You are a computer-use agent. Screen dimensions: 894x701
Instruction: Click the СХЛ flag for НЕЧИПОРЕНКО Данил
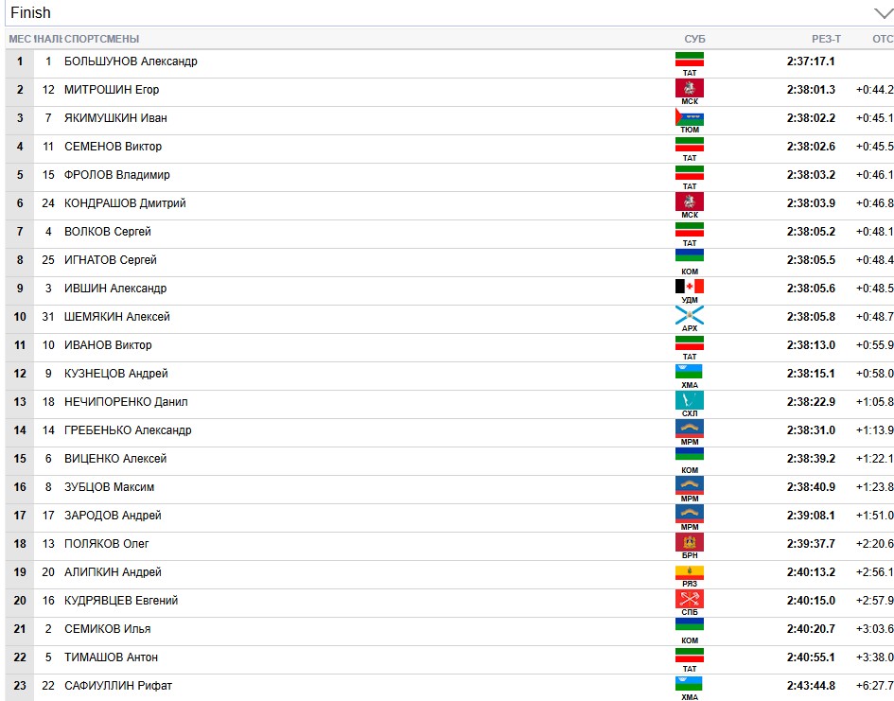point(689,400)
